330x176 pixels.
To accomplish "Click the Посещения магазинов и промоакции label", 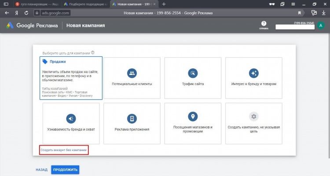I will [193, 129].
